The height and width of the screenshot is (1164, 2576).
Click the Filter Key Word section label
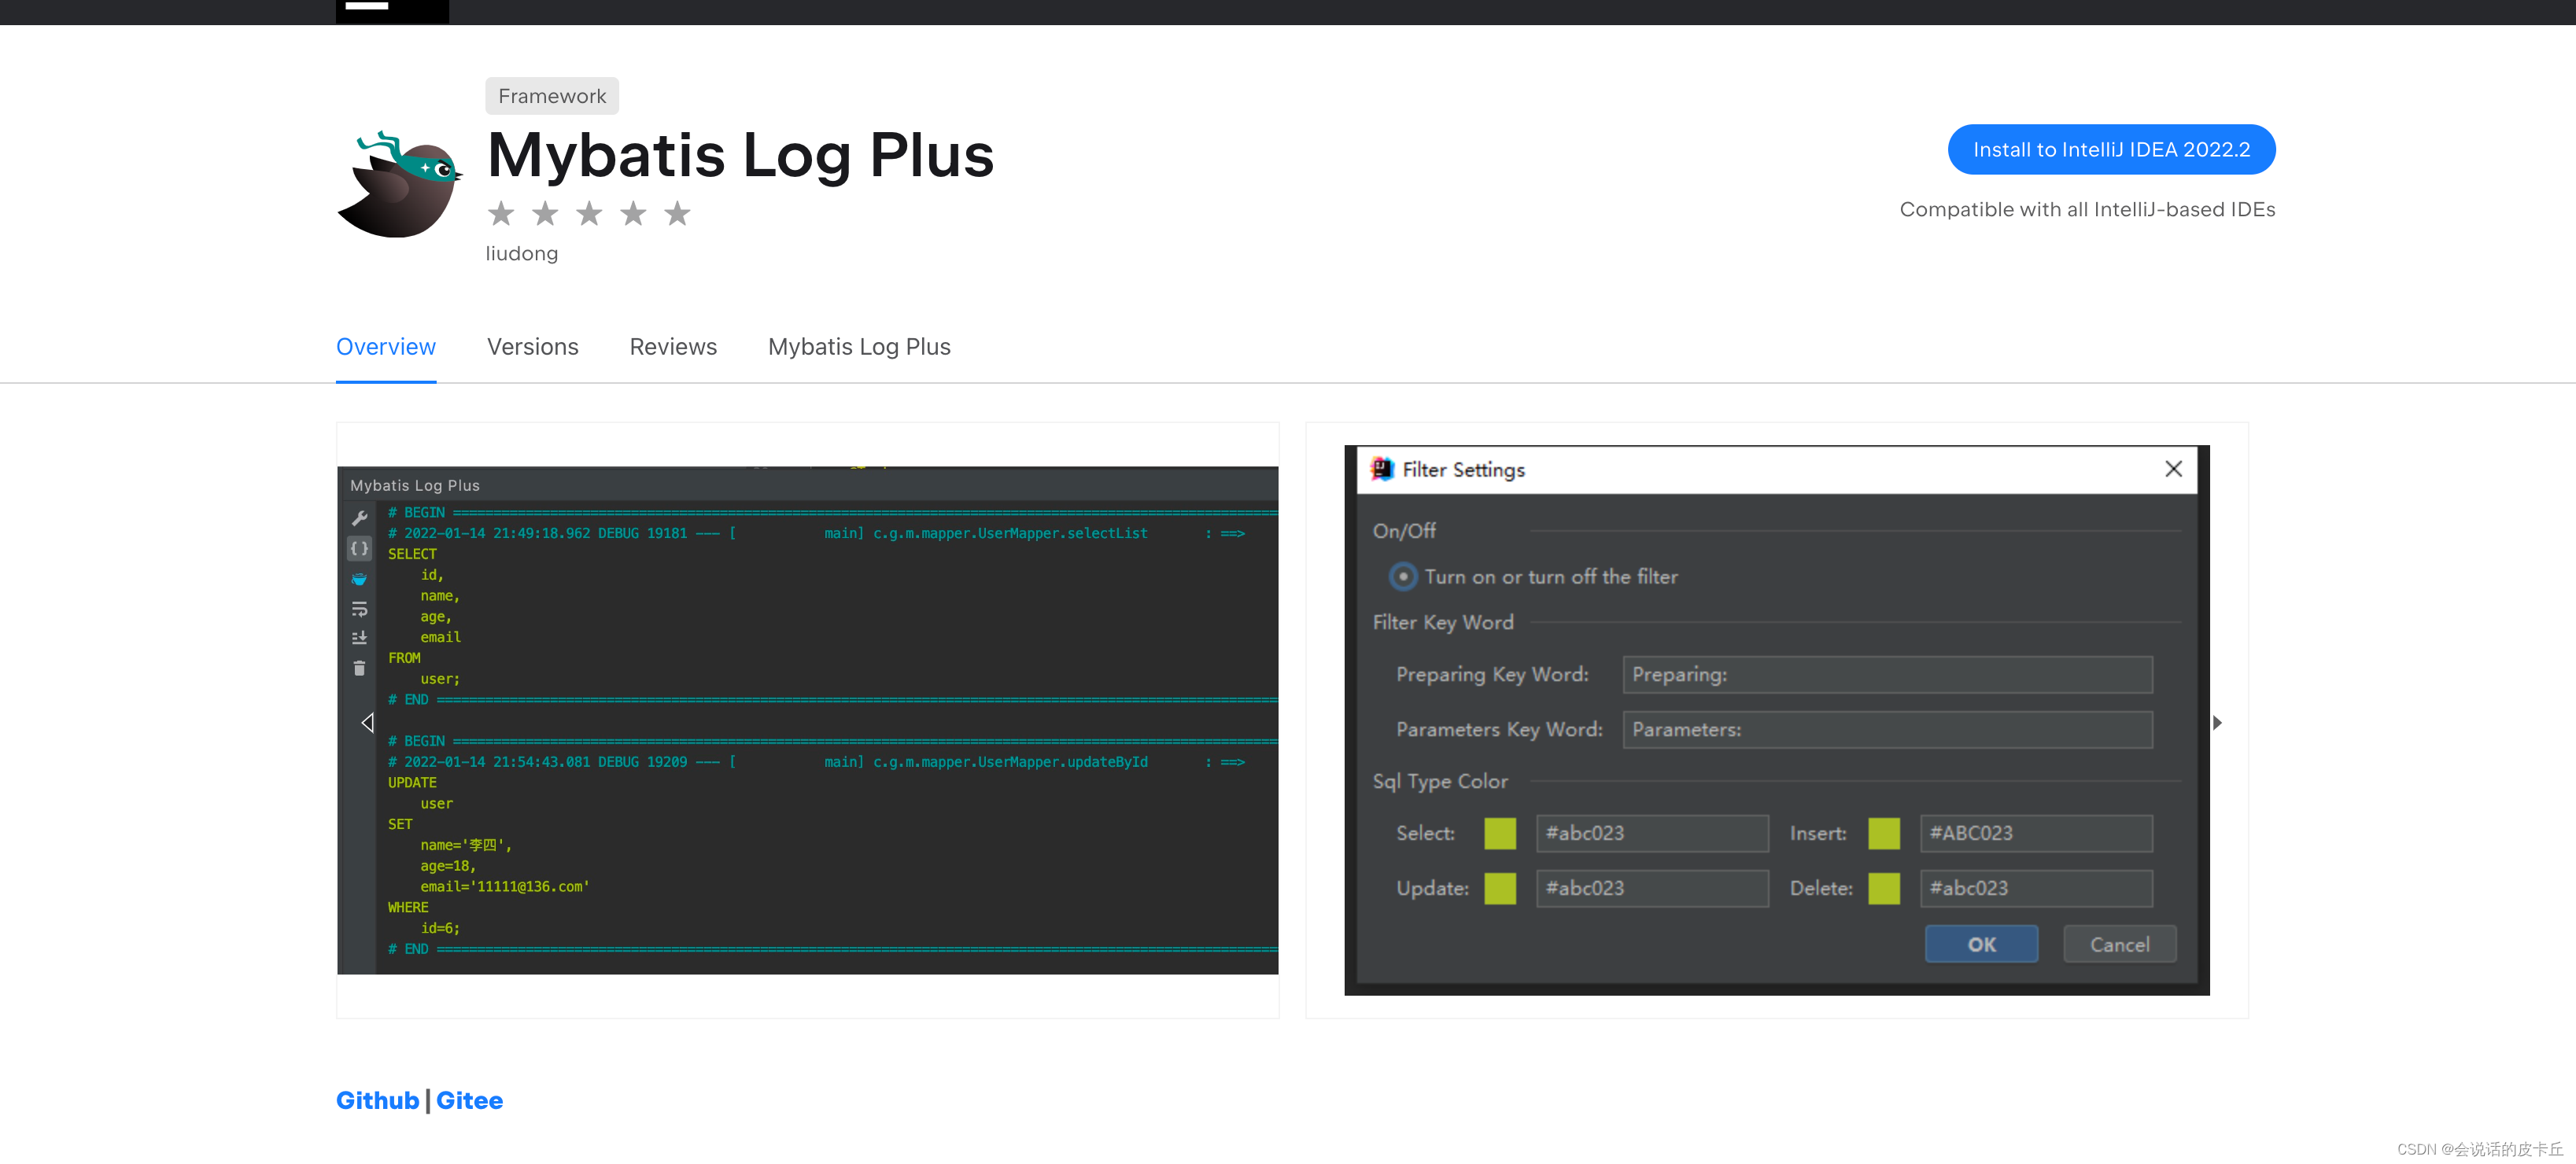pos(1443,622)
